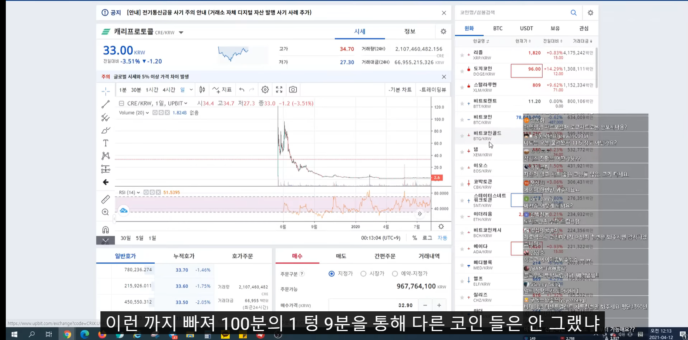The image size is (688, 340).
Task: Choose the pattern drawing tool
Action: click(x=105, y=156)
